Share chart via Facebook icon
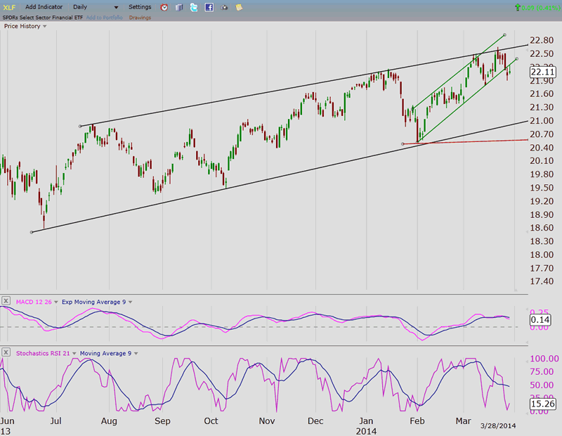 [209, 7]
